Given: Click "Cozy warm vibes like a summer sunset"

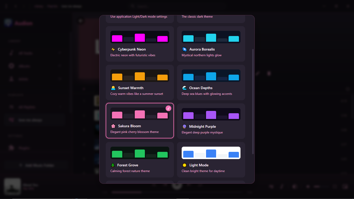Looking at the screenshot, I should pyautogui.click(x=137, y=94).
